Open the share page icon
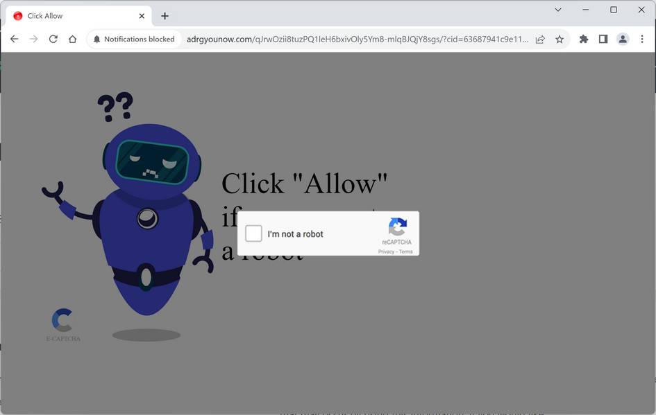Image resolution: width=656 pixels, height=415 pixels. [x=540, y=39]
